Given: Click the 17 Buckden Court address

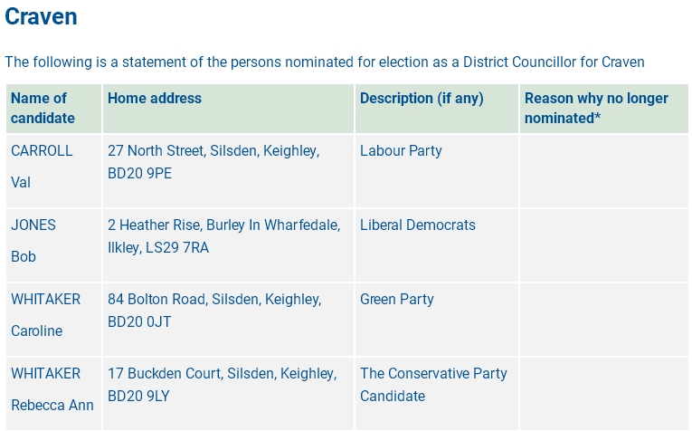Looking at the screenshot, I should pyautogui.click(x=222, y=384).
